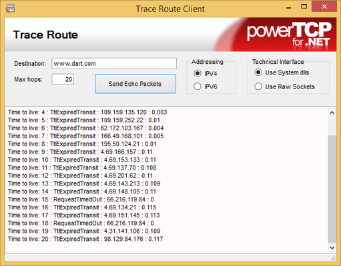Click the Max hops input box
This screenshot has height=266, width=341.
click(63, 79)
